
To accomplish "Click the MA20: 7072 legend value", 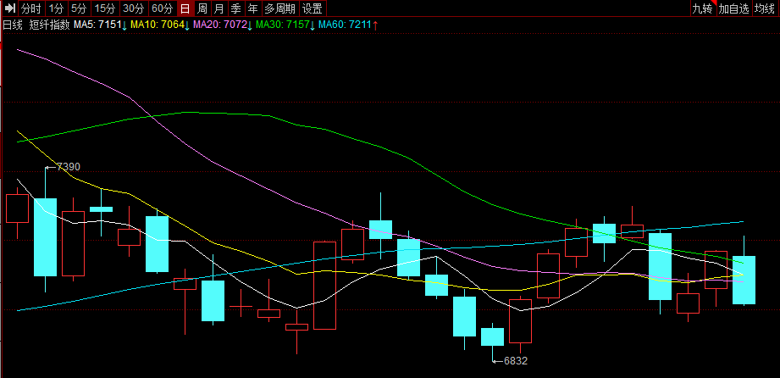I will click(220, 25).
